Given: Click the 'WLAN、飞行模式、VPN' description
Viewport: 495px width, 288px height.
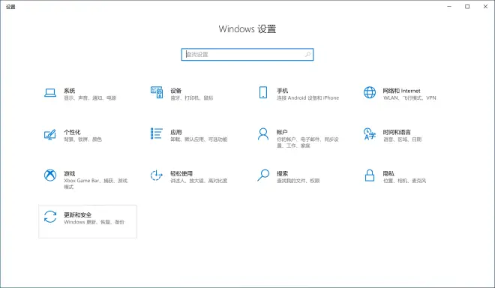Looking at the screenshot, I should point(409,98).
